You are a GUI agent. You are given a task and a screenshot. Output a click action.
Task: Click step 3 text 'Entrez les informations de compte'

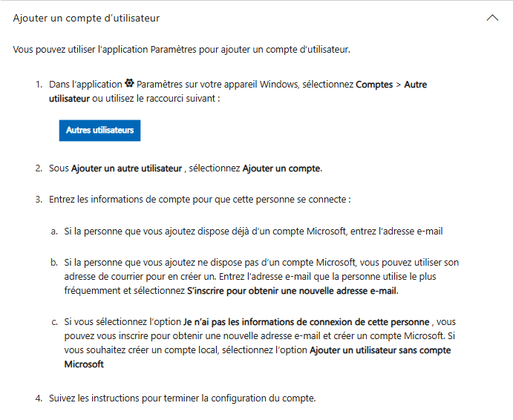click(200, 199)
